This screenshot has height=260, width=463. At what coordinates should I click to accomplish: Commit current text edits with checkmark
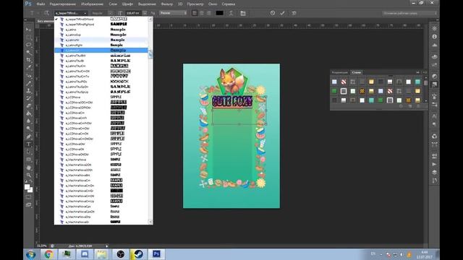coord(283,13)
